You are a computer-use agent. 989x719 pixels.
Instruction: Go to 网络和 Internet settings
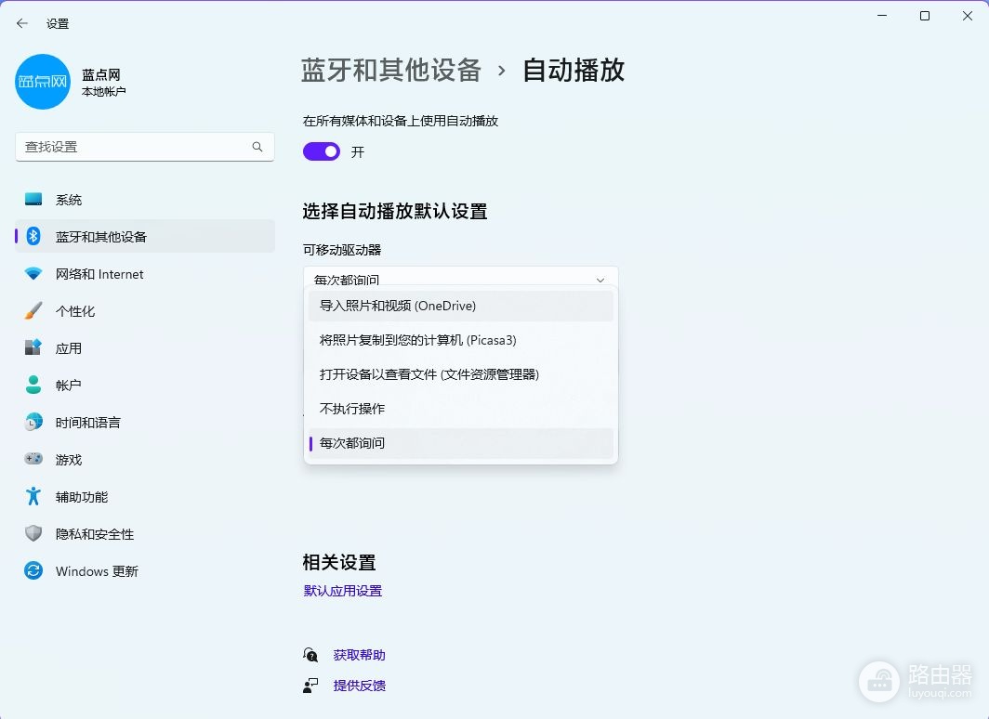(145, 273)
